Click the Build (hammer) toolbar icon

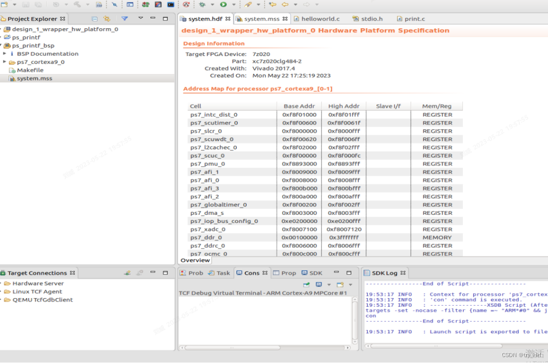click(x=77, y=4)
